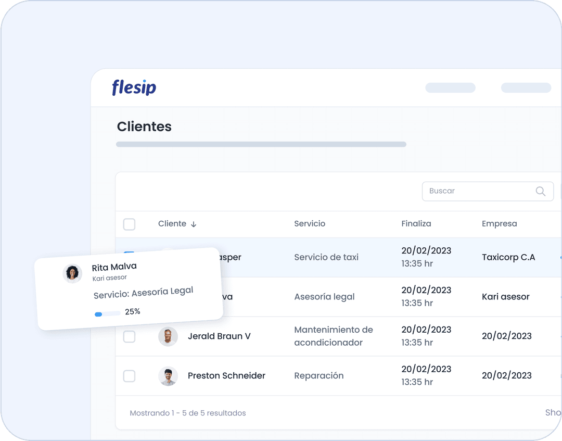Image resolution: width=562 pixels, height=441 pixels.
Task: Click Rita Malva's avatar on card
Action: pos(72,273)
